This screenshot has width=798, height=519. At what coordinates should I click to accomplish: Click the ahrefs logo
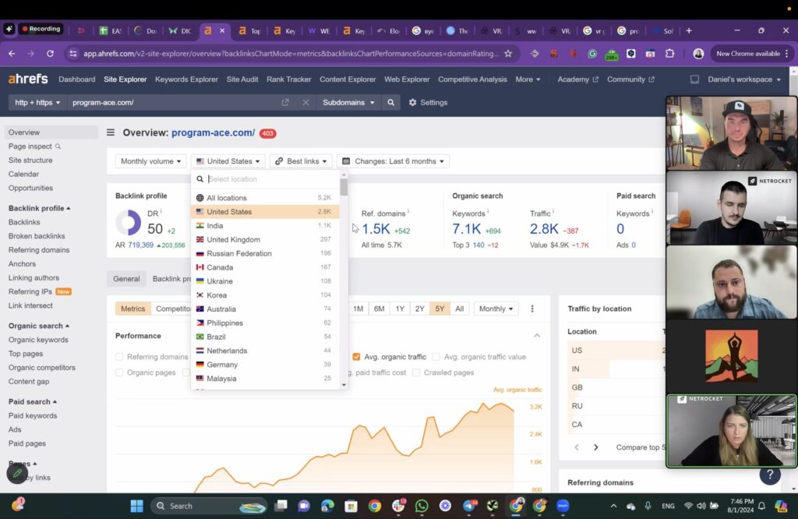29,79
